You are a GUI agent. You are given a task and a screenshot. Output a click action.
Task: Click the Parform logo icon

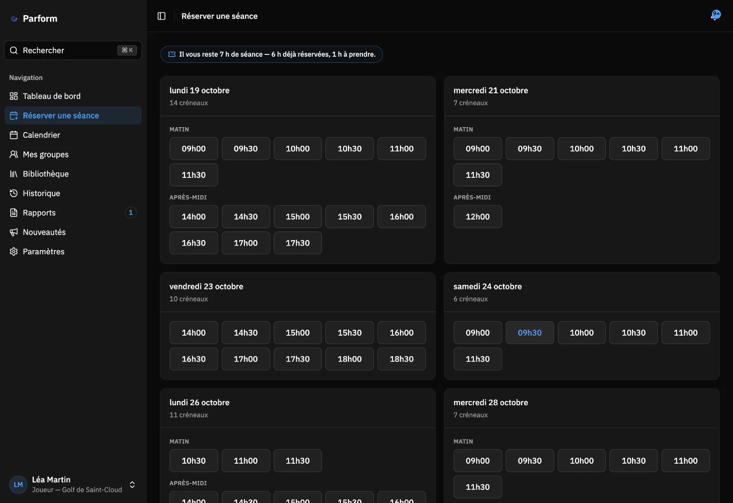point(14,19)
